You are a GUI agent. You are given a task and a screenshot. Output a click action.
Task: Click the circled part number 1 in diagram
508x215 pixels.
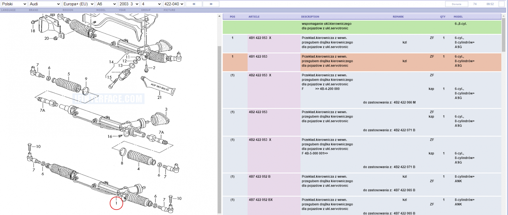coord(116,203)
